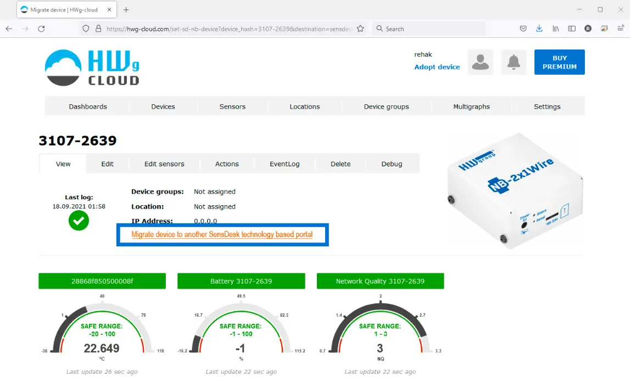The height and width of the screenshot is (377, 631).
Task: Bookmark this page with the star icon
Action: 360,29
